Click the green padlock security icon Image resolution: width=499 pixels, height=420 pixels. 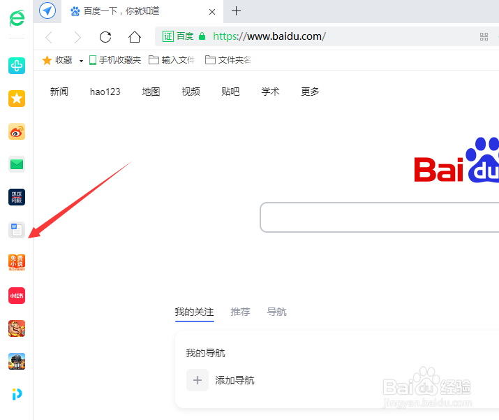point(202,36)
